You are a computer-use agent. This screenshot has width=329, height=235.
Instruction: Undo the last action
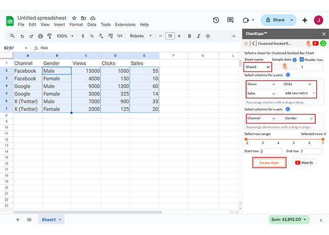tap(22, 36)
